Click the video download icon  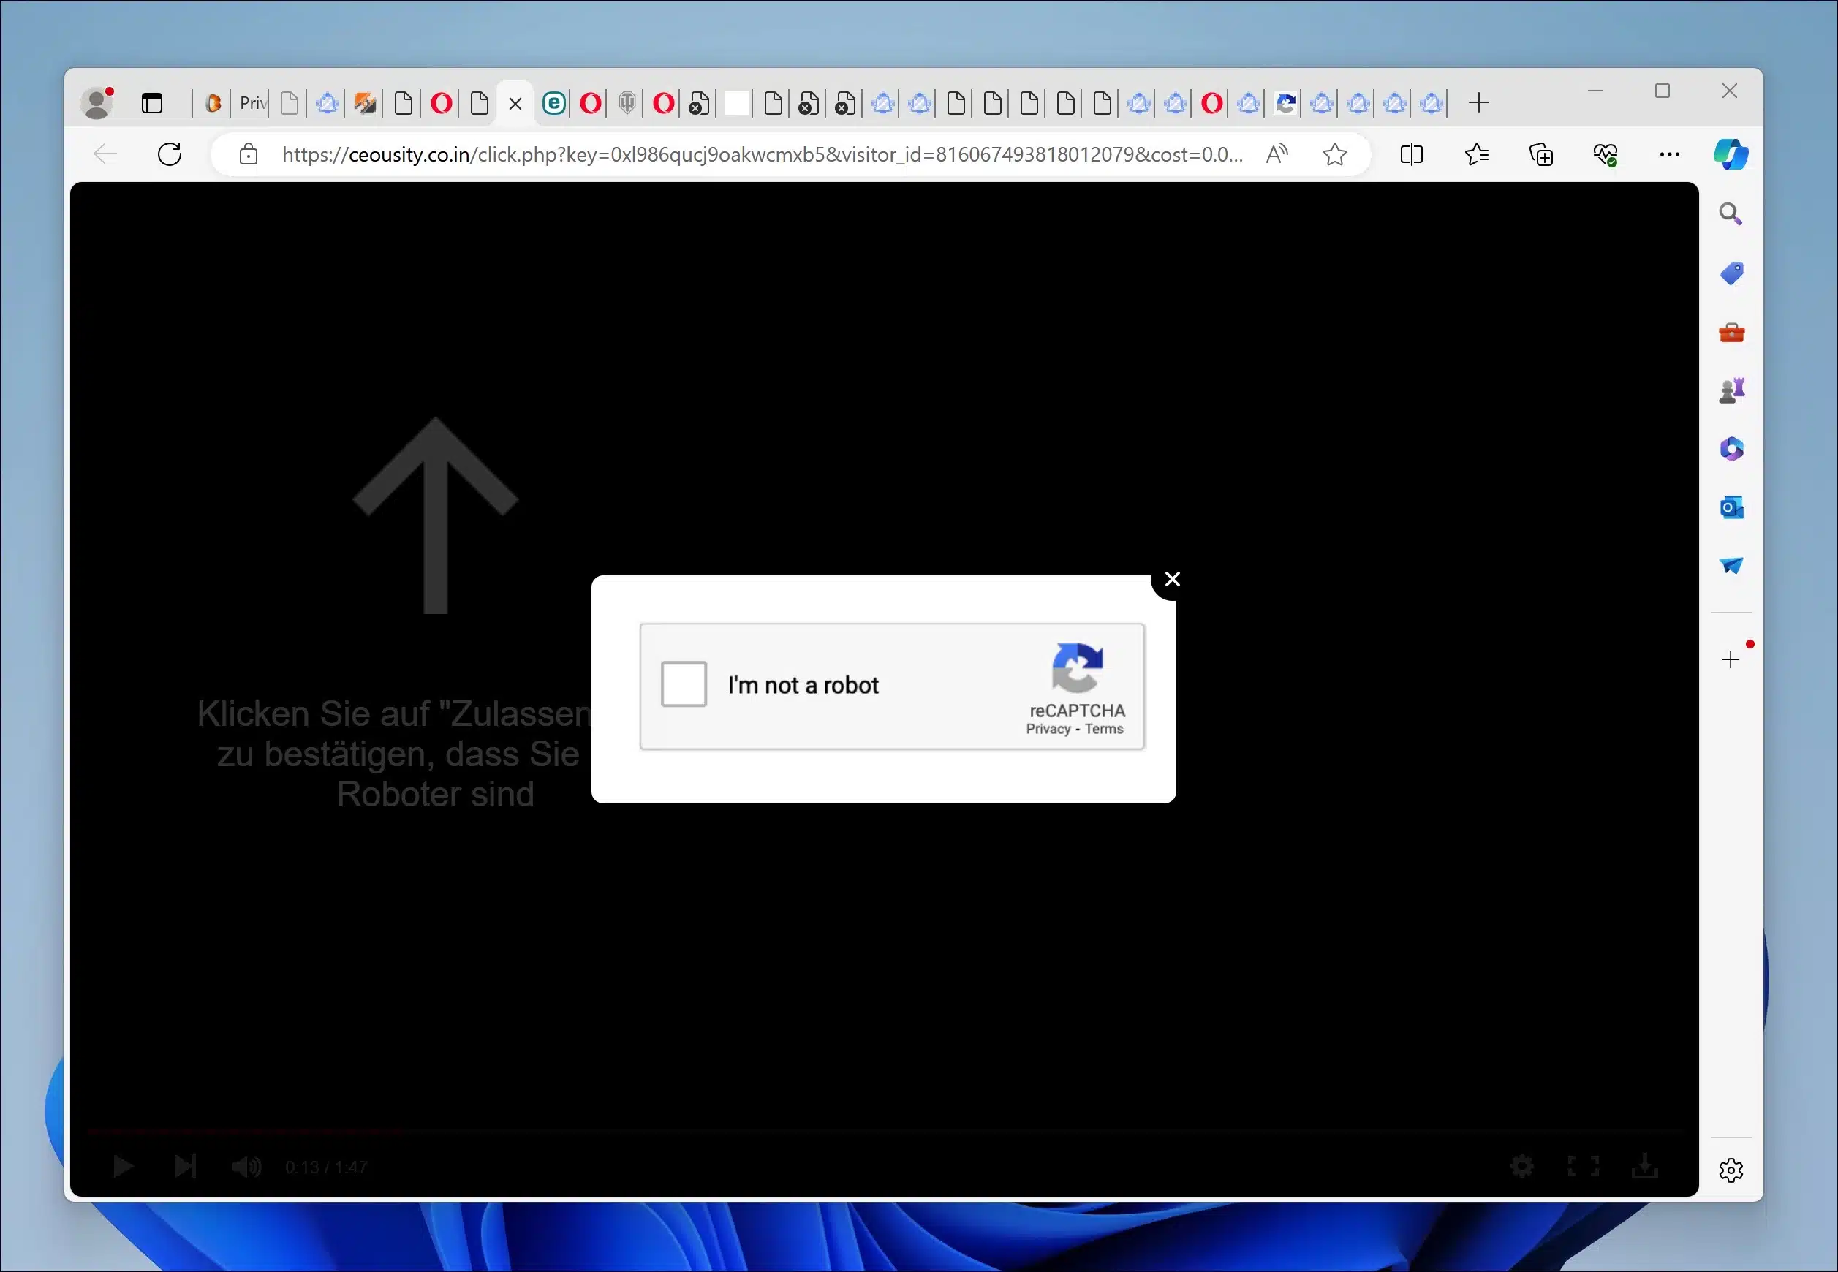coord(1645,1166)
